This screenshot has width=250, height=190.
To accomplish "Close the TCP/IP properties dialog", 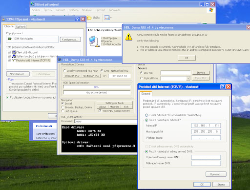I will (x=228, y=86).
